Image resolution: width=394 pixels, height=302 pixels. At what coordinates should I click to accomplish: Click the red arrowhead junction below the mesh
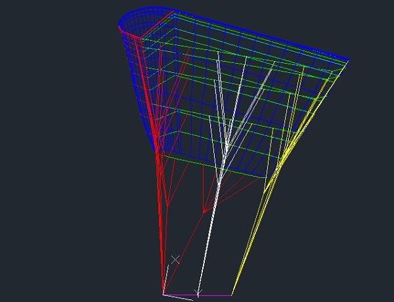[x=206, y=212]
